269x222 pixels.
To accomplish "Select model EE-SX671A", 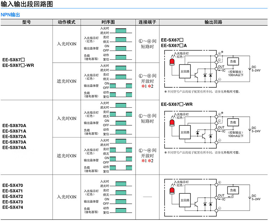I will click(x=14, y=131).
